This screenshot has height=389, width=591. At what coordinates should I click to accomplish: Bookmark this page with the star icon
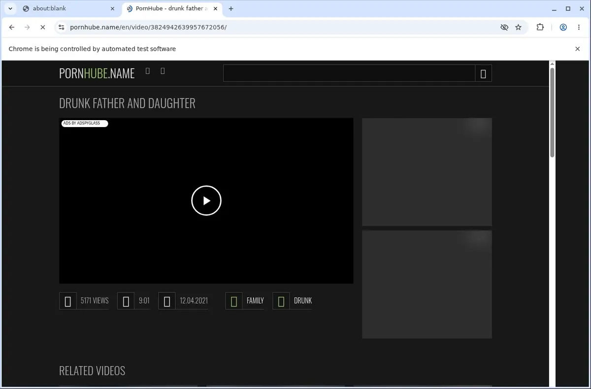click(x=518, y=28)
